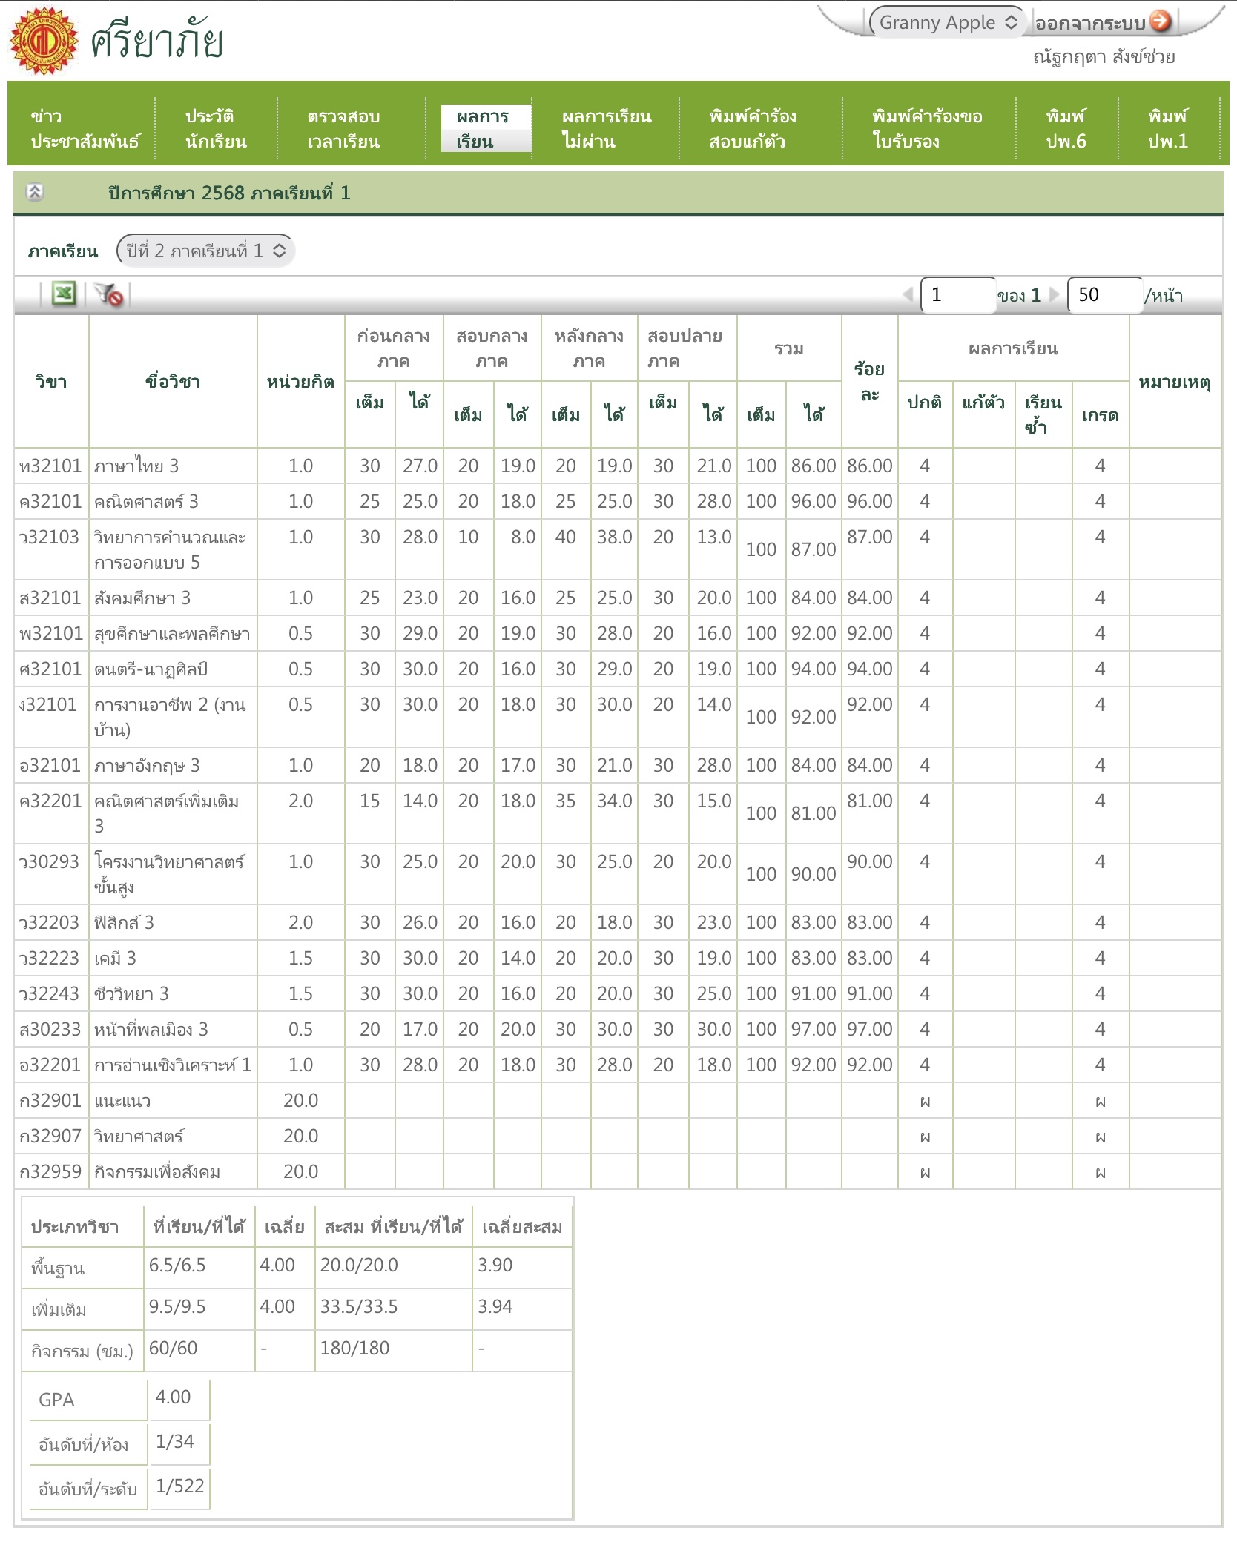Go to next page arrow
The width and height of the screenshot is (1237, 1545).
coord(1054,294)
